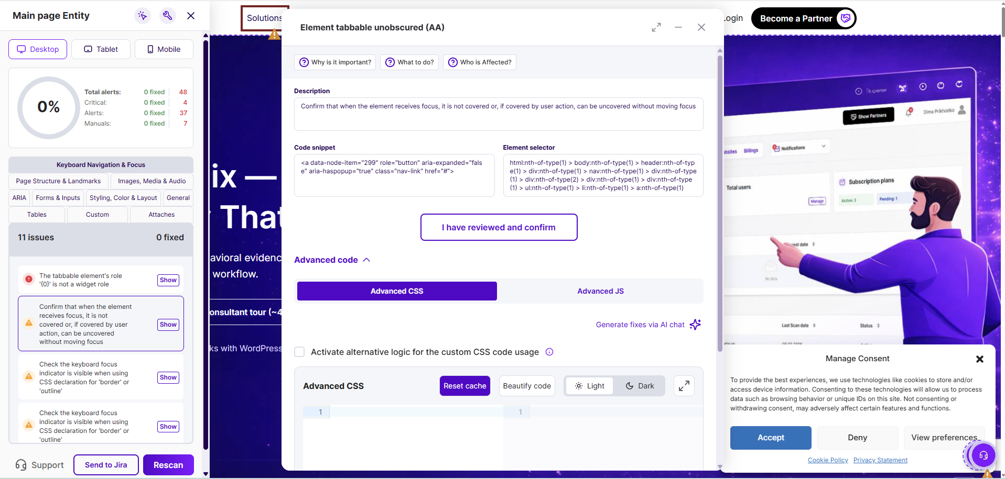Open 'Who is Affected?' help

coord(480,62)
